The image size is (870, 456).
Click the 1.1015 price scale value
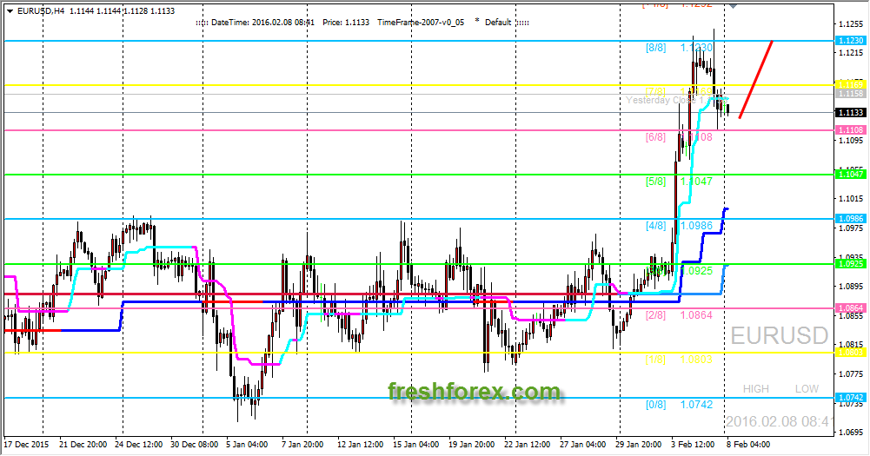pyautogui.click(x=852, y=199)
